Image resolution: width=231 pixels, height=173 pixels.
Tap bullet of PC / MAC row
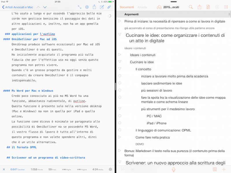pyautogui.click(x=120, y=116)
